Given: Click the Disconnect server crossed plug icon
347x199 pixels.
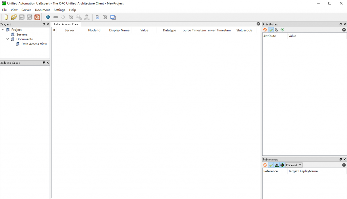Looking at the screenshot, I should [x=71, y=17].
